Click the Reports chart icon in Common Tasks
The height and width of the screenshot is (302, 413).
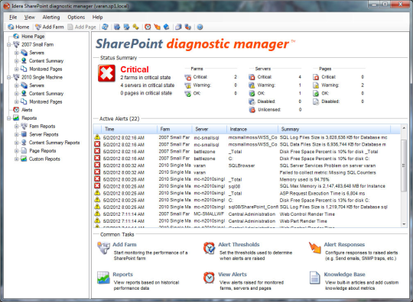tap(103, 278)
